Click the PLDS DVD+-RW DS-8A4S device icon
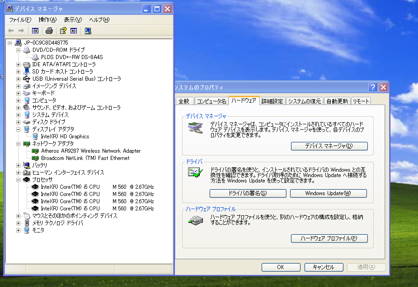Image resolution: width=418 pixels, height=287 pixels. pyautogui.click(x=35, y=57)
